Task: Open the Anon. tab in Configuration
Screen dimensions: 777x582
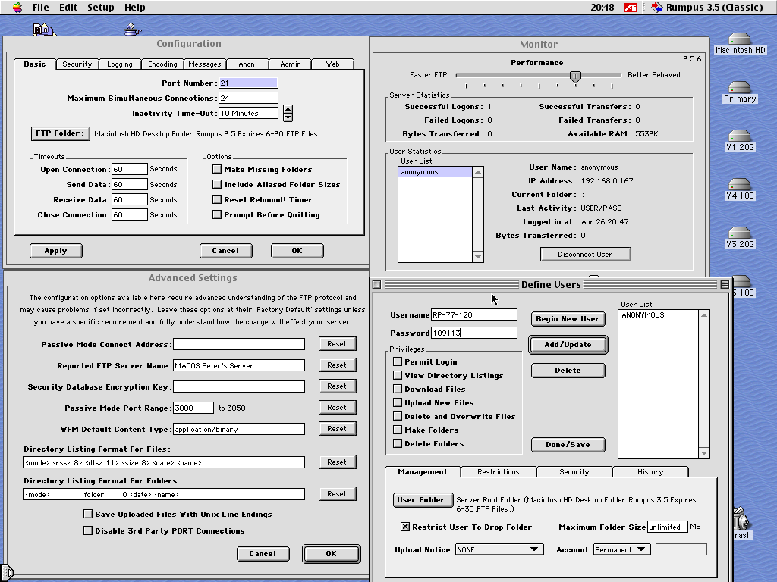Action: click(248, 64)
